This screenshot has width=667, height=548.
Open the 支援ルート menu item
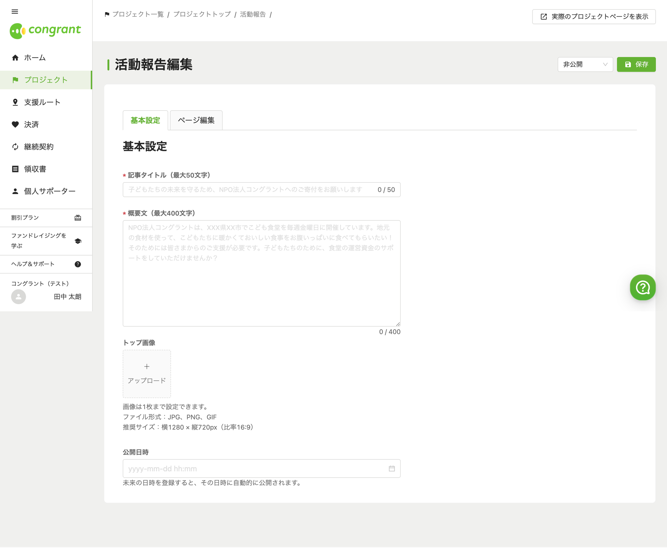click(46, 102)
